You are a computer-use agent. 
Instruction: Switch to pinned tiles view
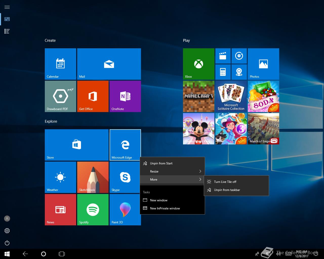[x=7, y=19]
